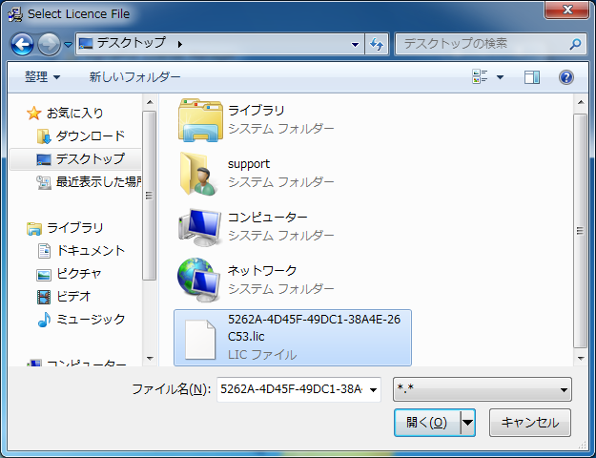Viewport: 596px width, 458px height.
Task: Click the navigation pane scrollbar thumb
Action: pyautogui.click(x=150, y=196)
